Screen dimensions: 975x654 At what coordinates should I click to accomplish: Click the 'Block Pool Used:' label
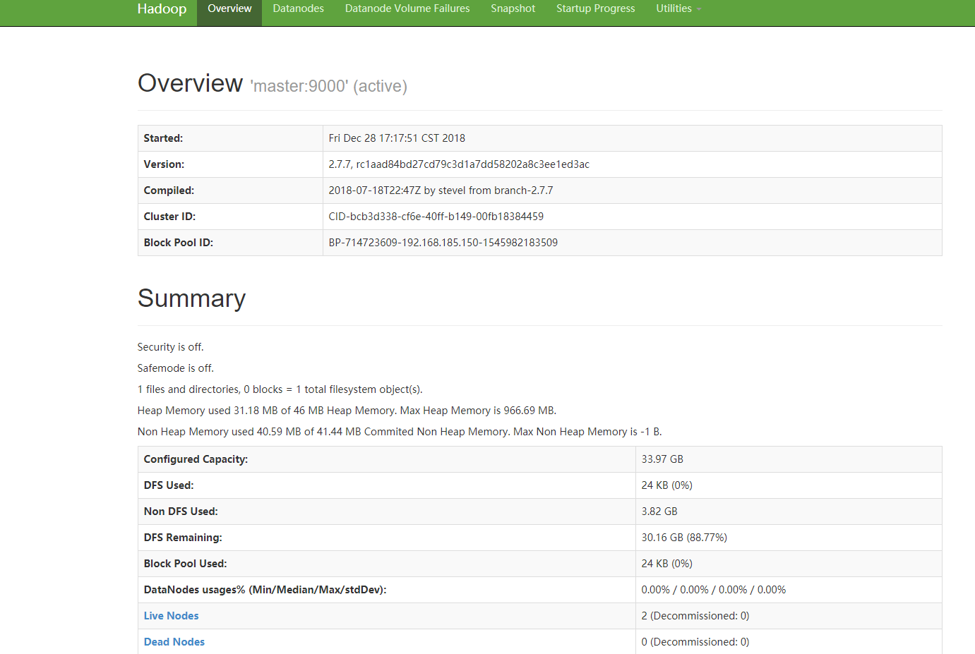tap(185, 564)
